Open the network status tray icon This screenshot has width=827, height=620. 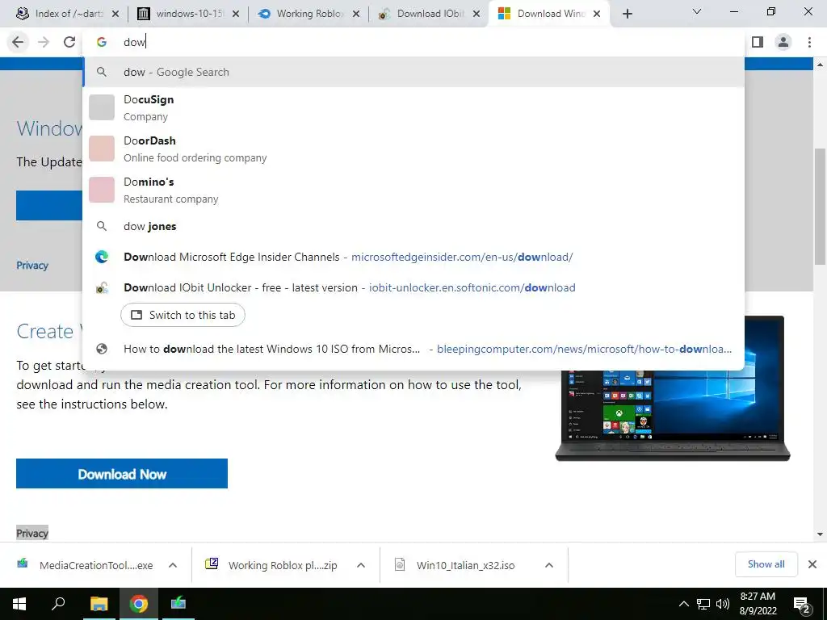pos(703,604)
